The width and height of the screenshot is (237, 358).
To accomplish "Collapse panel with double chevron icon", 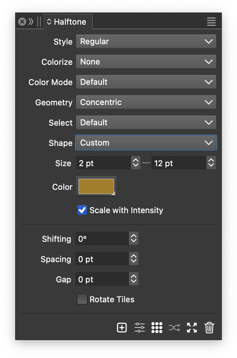I will point(31,22).
